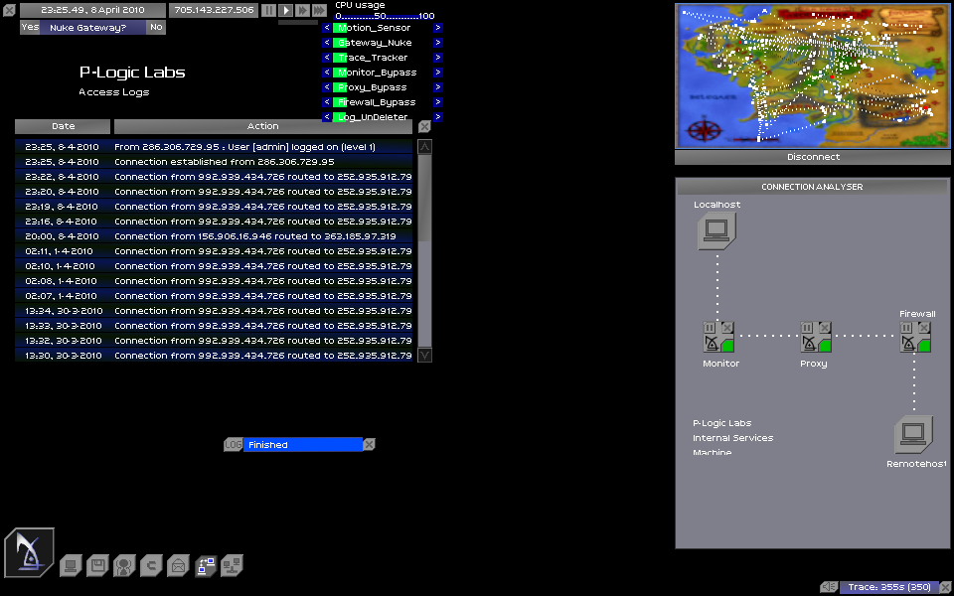Pause the Proxy bypass node

pyautogui.click(x=807, y=328)
